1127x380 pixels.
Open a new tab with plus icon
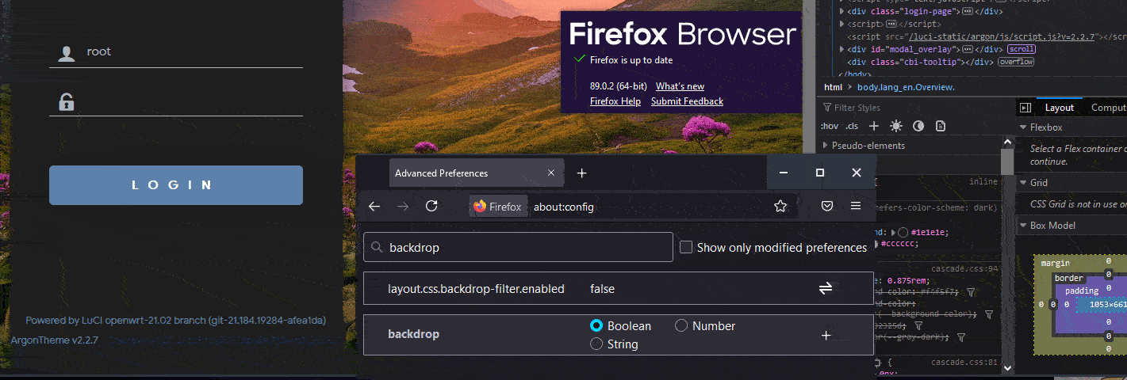coord(581,173)
